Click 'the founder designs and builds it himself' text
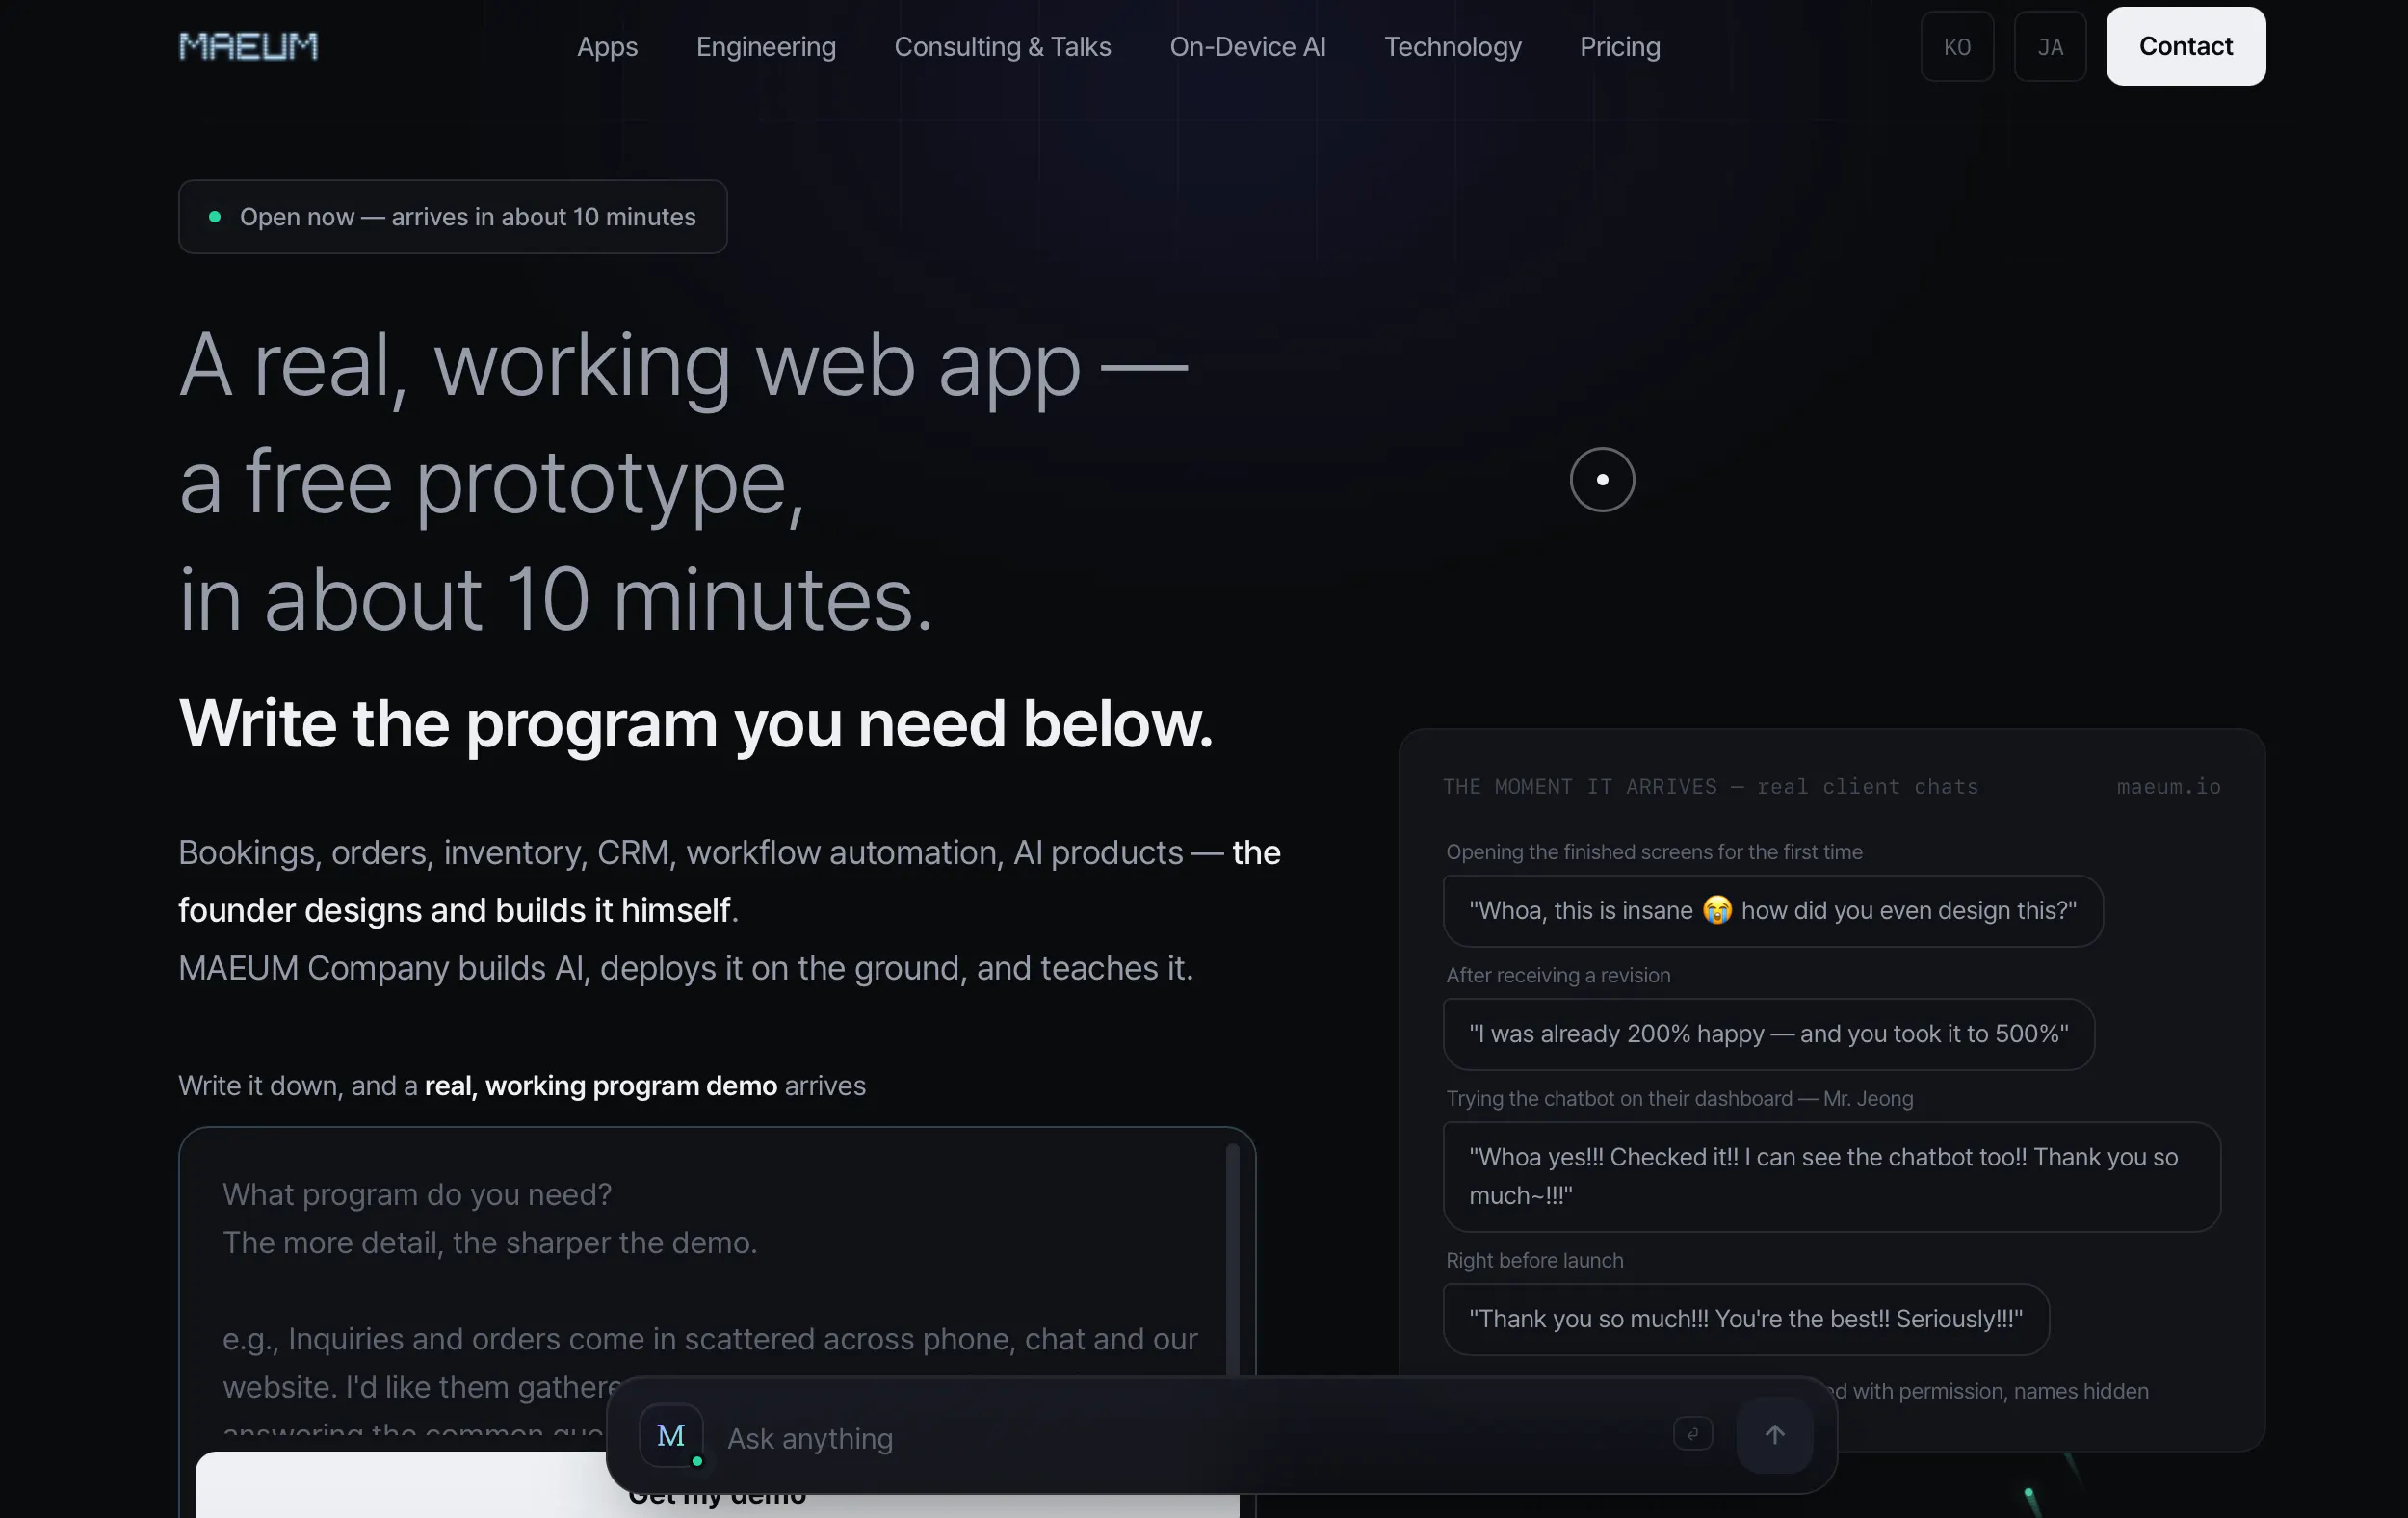The width and height of the screenshot is (2408, 1518). [x=455, y=910]
